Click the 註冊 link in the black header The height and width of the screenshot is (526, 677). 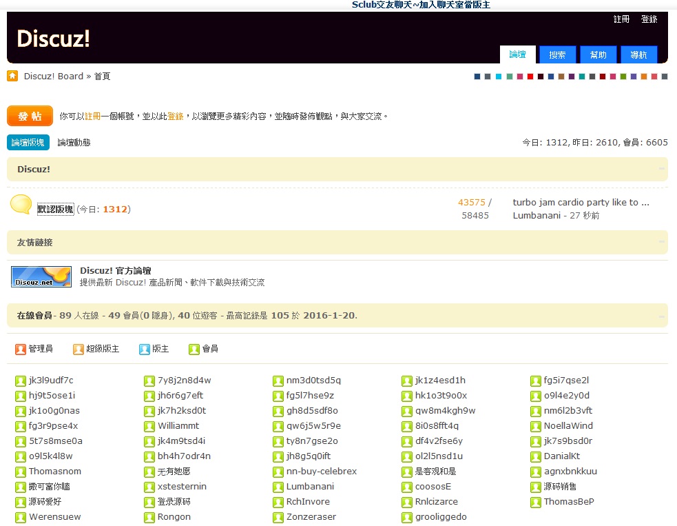[x=622, y=19]
